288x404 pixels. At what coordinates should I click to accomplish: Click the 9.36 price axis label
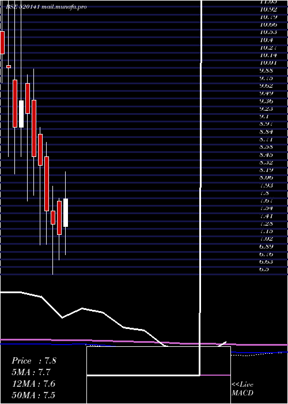pyautogui.click(x=266, y=101)
